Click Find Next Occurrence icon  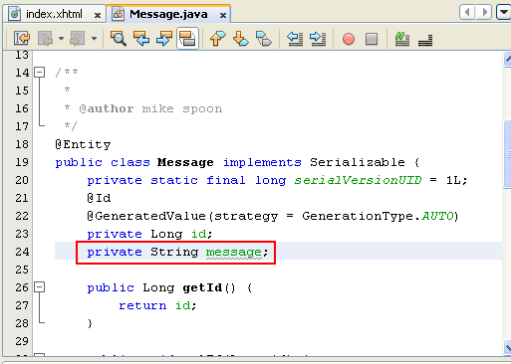pos(164,39)
